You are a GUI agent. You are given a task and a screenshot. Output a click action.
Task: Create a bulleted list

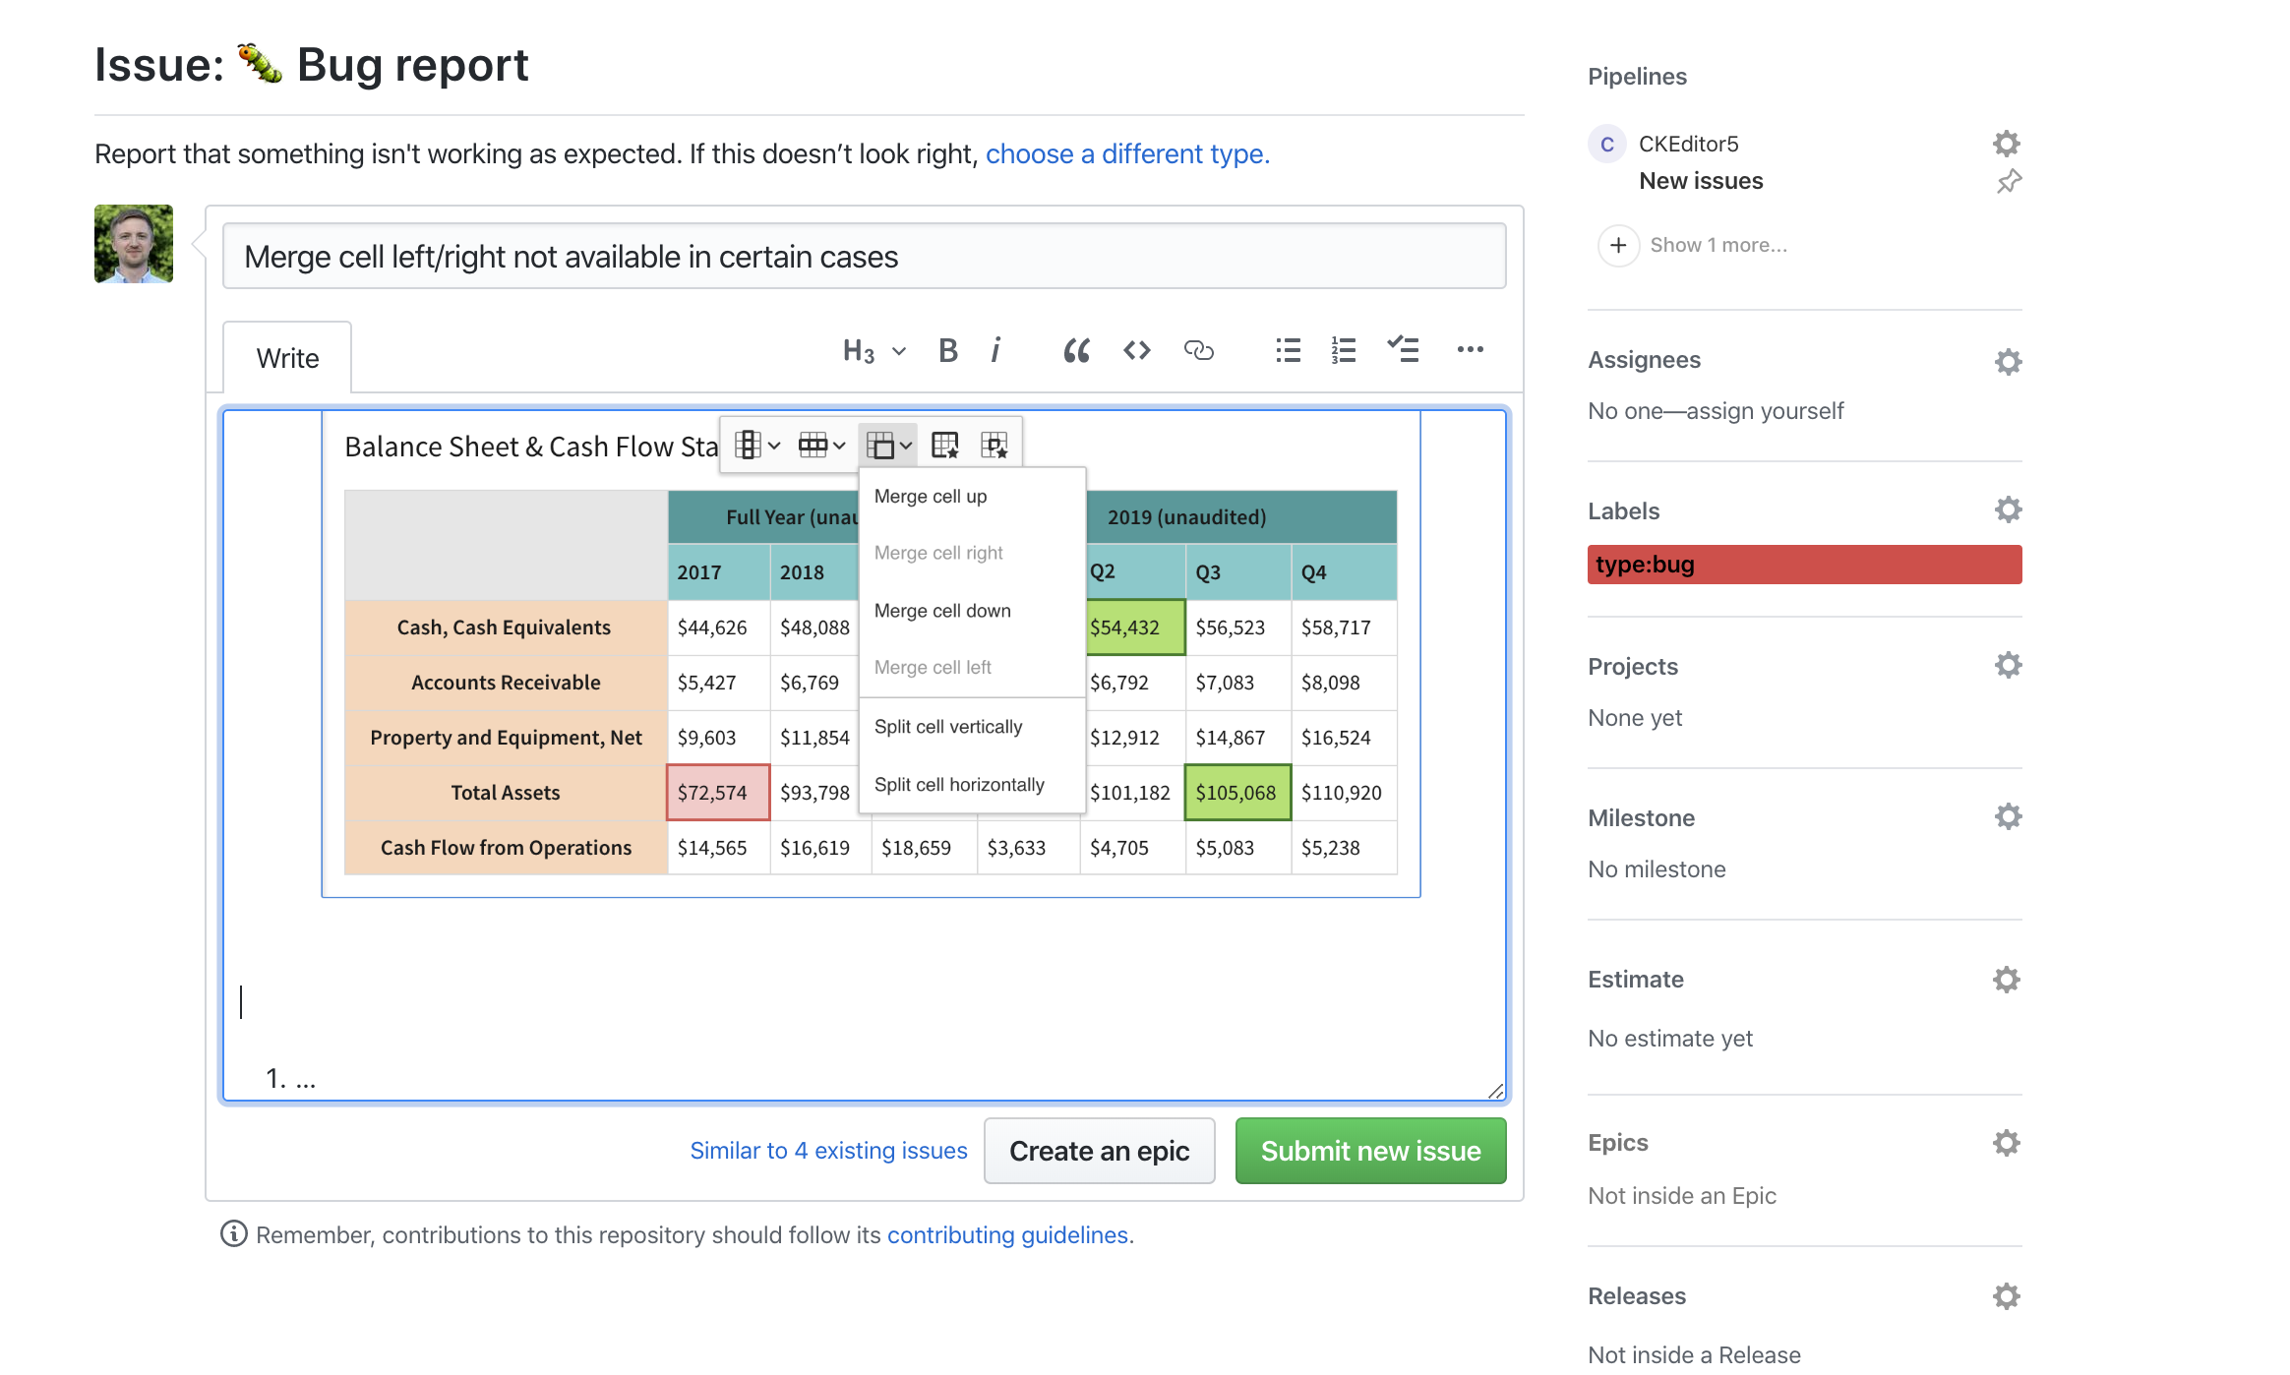coord(1287,350)
